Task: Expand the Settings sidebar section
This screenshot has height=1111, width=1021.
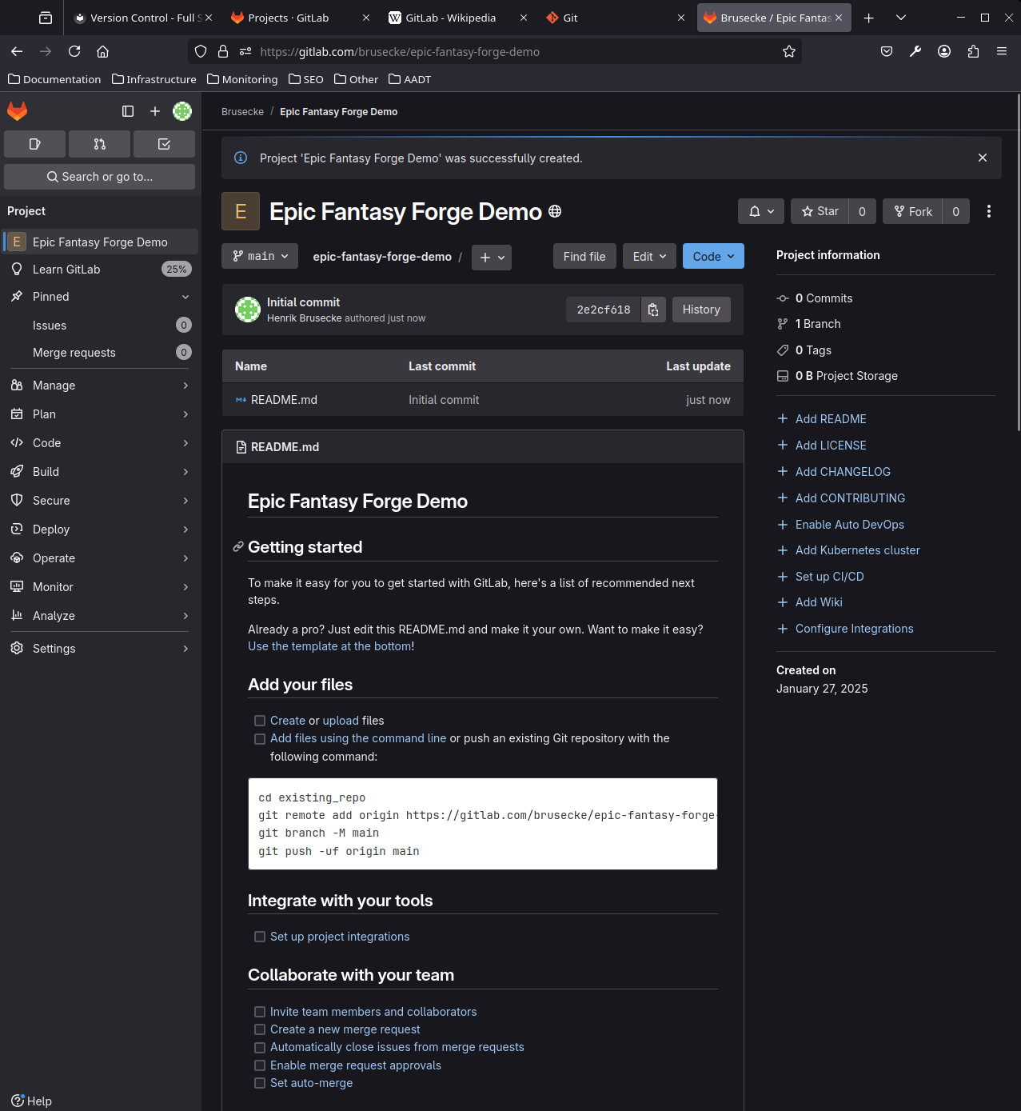Action: tap(100, 649)
